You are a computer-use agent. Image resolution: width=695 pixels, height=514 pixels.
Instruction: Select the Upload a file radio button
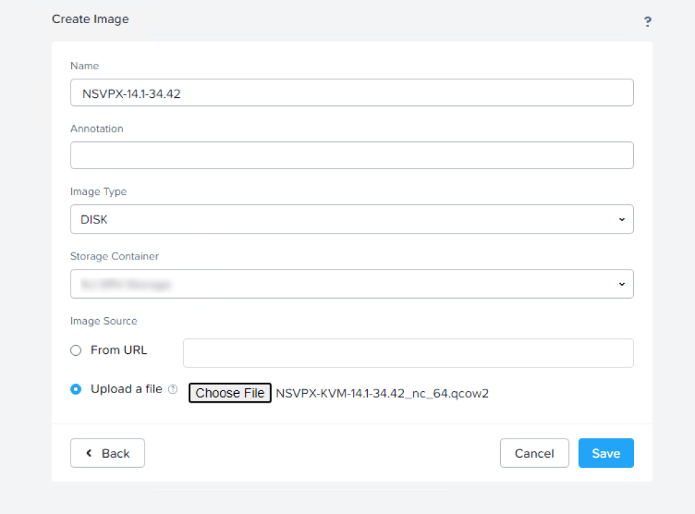[76, 389]
